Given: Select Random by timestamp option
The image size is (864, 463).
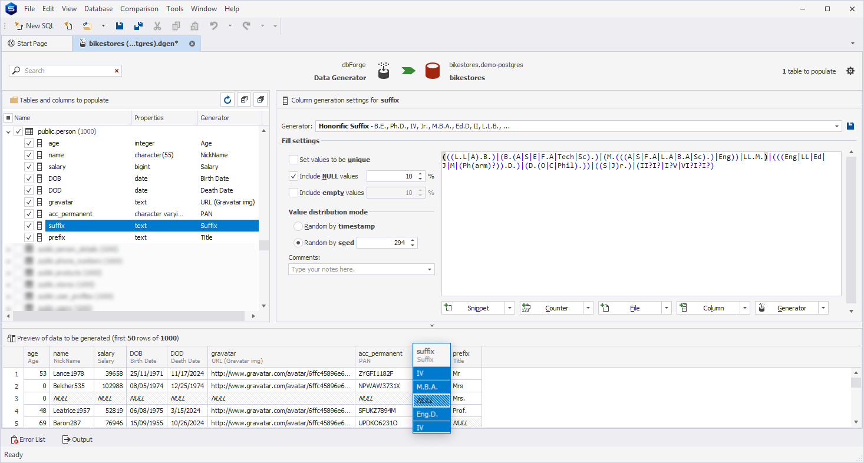Looking at the screenshot, I should tap(298, 226).
